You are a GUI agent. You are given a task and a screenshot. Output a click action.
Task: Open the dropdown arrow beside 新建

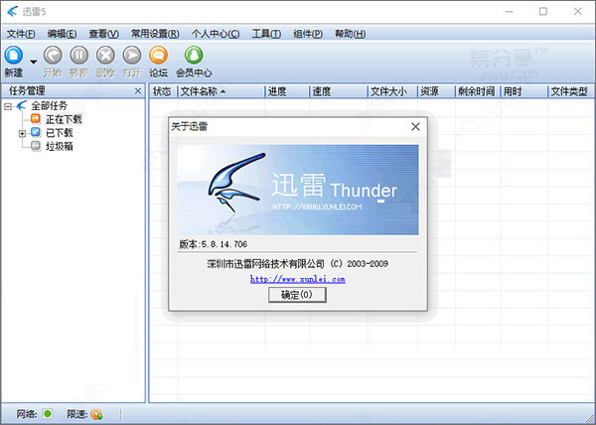[33, 61]
